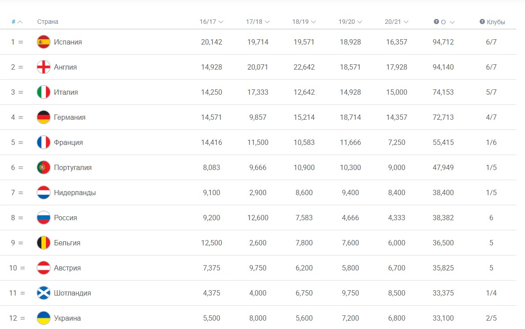The height and width of the screenshot is (329, 525).
Task: Click the Germany flag icon
Action: [44, 117]
